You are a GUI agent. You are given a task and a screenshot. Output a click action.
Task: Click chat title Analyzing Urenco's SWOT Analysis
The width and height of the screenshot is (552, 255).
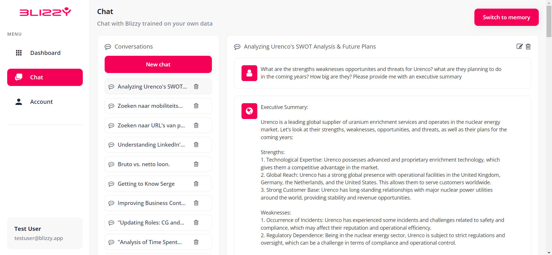(310, 47)
